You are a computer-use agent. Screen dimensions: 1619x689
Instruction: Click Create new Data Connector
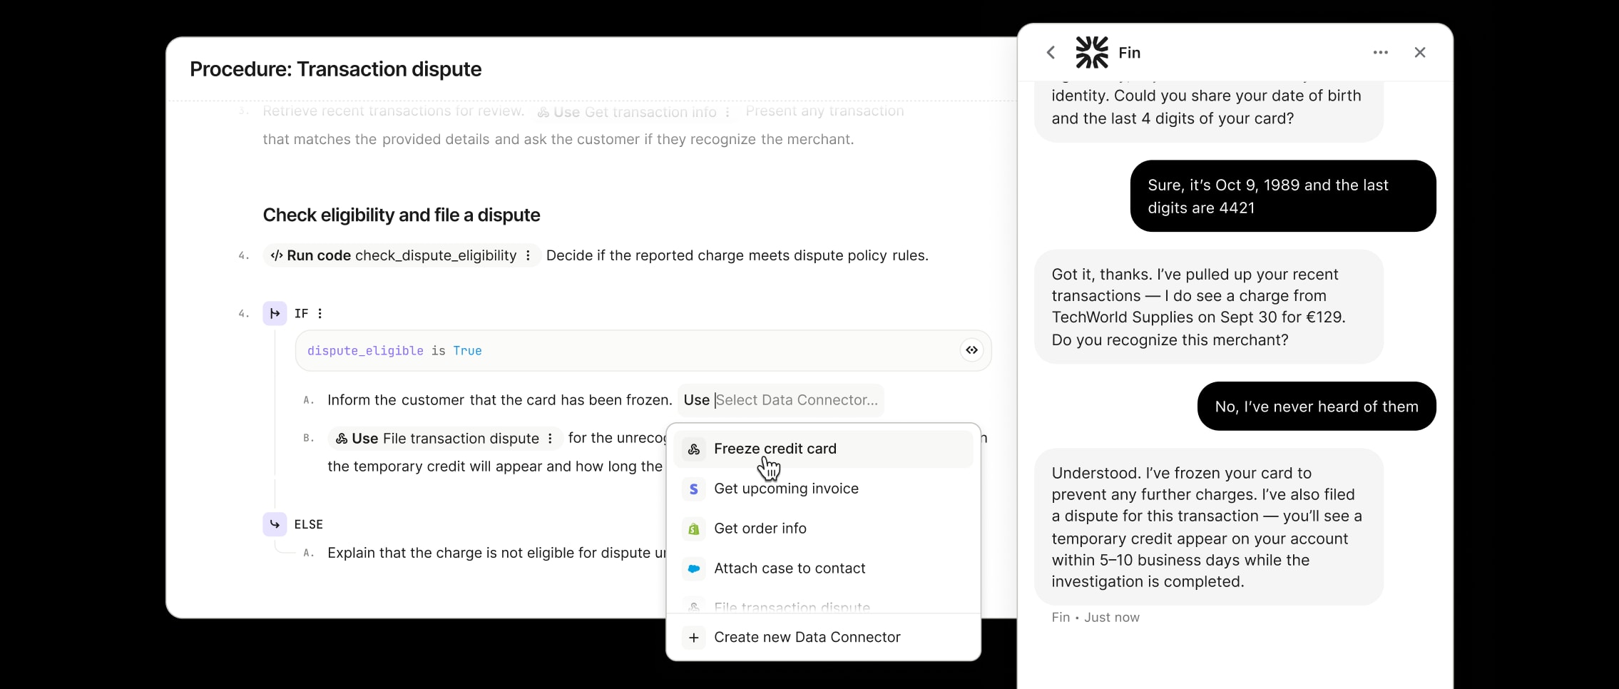tap(807, 638)
